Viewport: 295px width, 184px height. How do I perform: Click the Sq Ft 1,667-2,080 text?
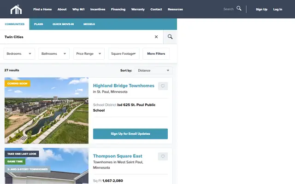[108, 181]
